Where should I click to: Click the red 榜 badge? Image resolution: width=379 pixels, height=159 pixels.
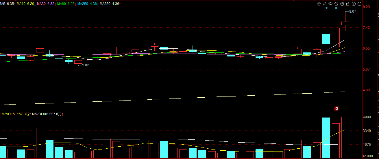336,109
